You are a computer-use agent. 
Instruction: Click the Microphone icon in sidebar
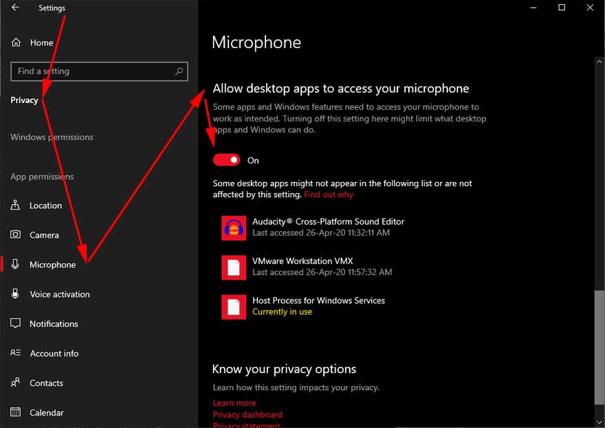15,264
